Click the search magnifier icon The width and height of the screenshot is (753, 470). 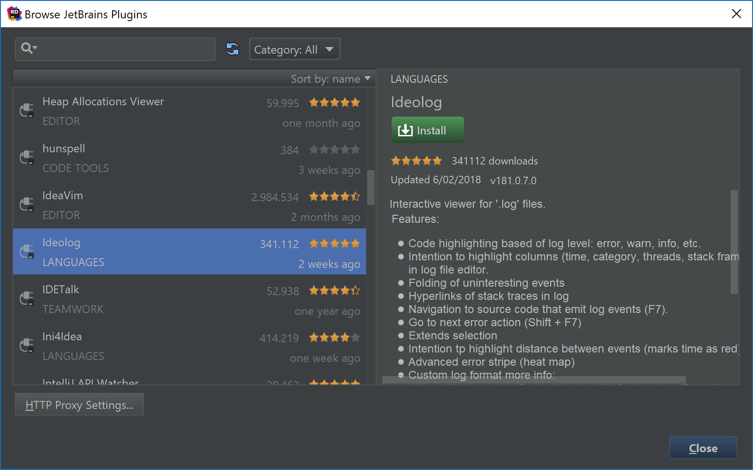click(x=29, y=48)
